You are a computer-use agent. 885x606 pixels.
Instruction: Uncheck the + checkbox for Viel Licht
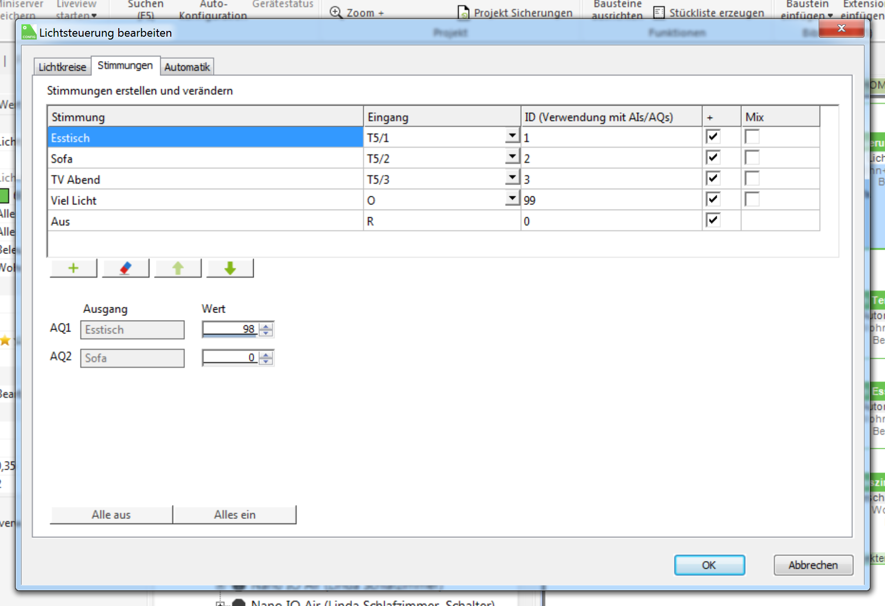[x=713, y=200]
